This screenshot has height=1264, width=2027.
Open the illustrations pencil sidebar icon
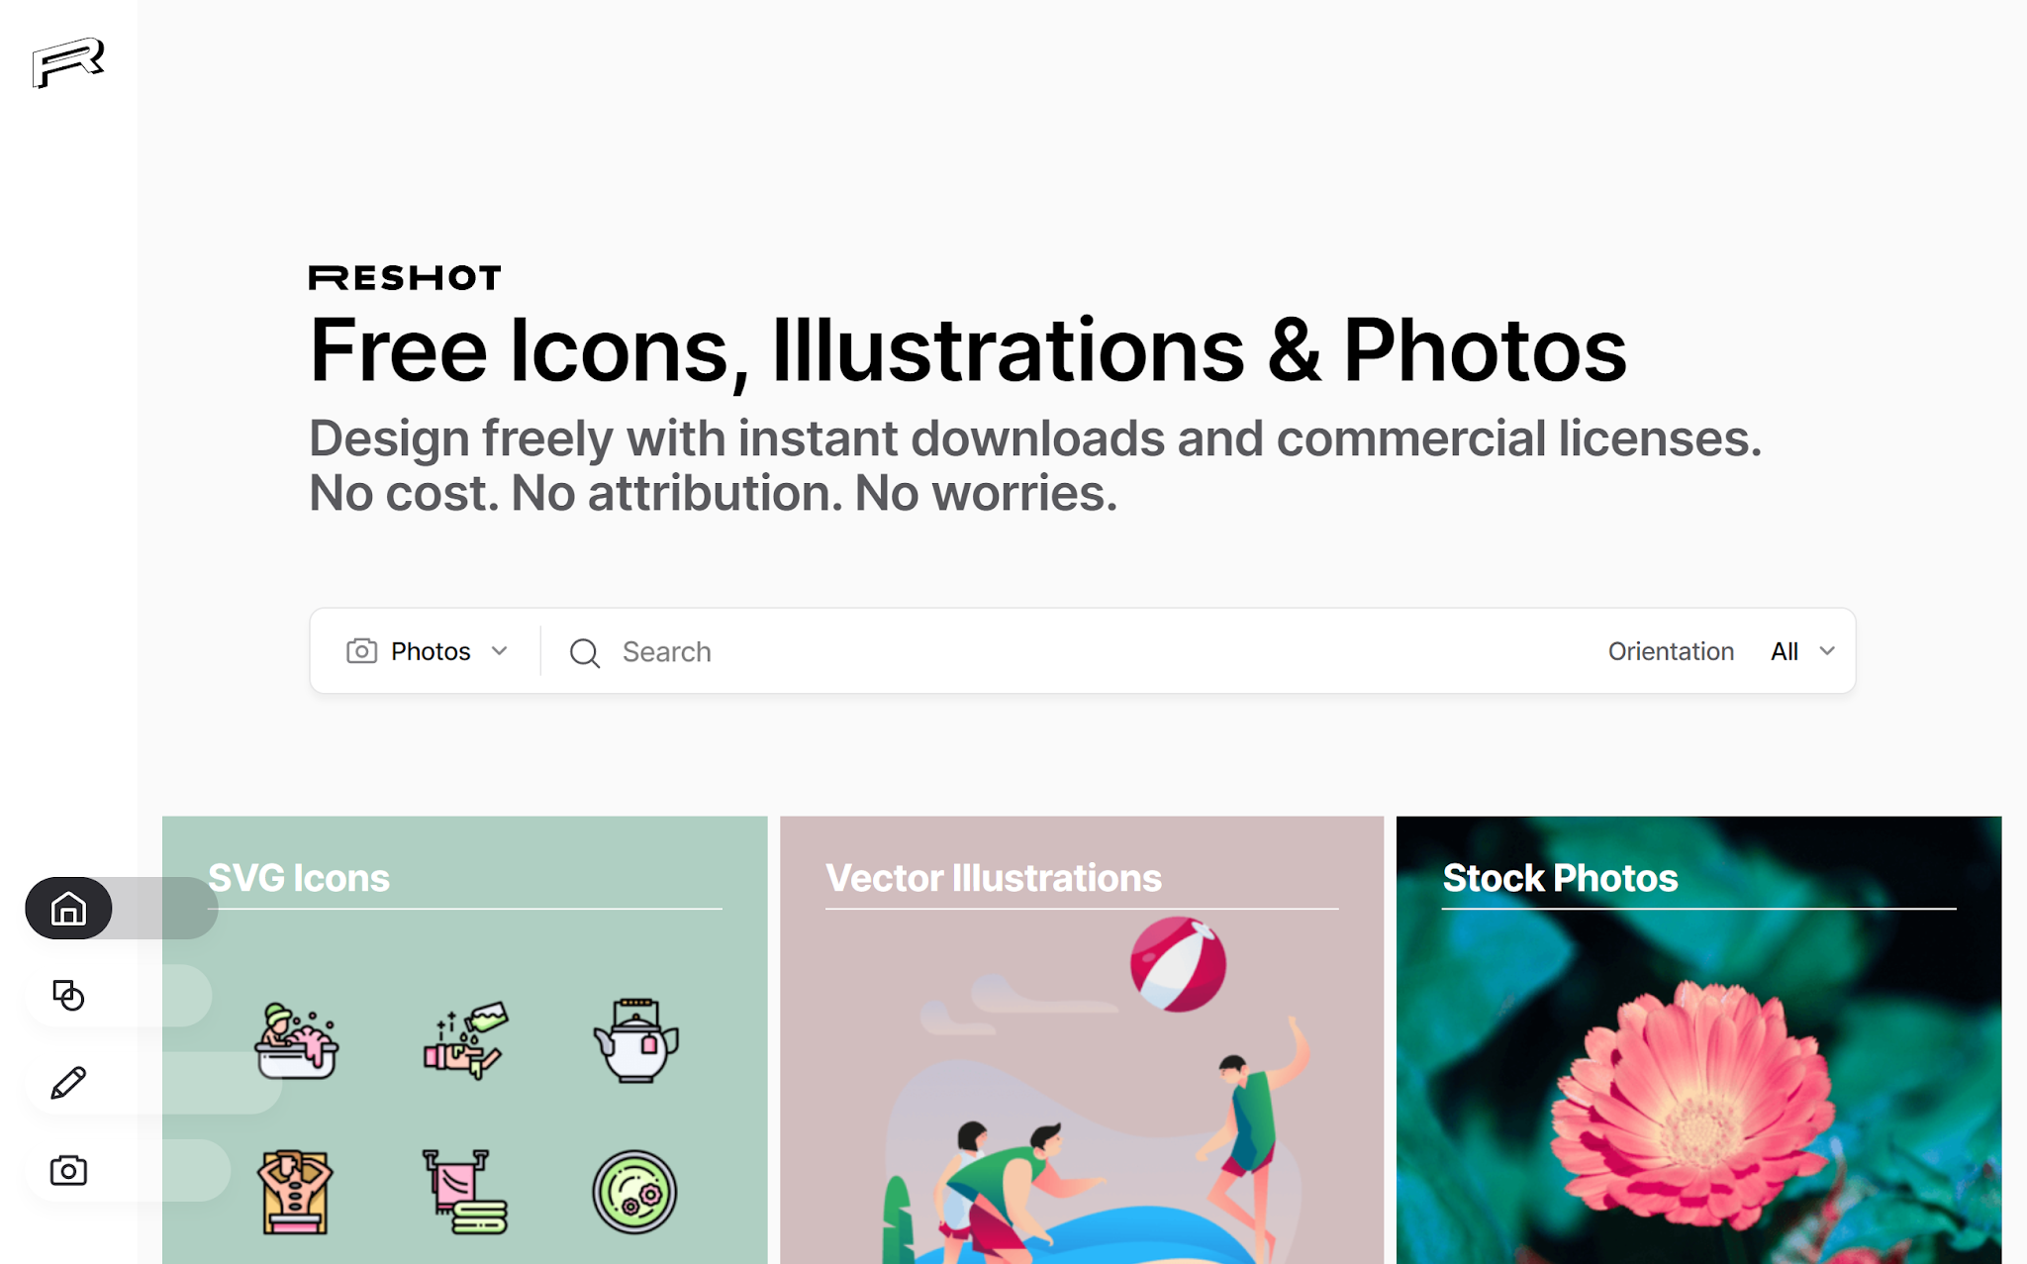click(x=68, y=1083)
